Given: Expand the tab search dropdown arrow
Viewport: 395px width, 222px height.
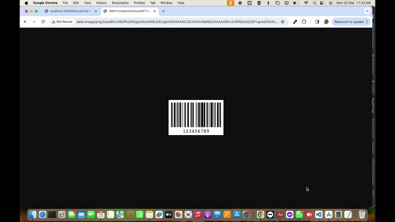Looking at the screenshot, I should coord(367,11).
